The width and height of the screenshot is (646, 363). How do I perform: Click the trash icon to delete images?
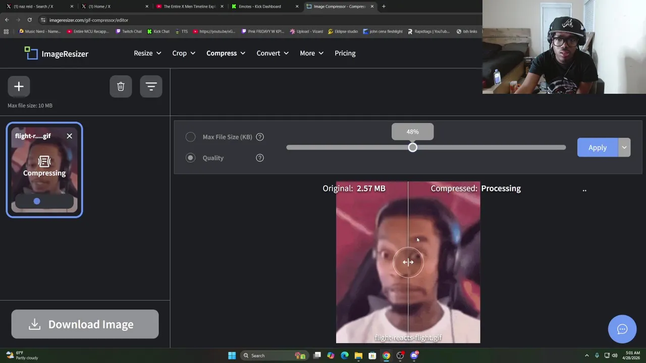click(x=121, y=87)
